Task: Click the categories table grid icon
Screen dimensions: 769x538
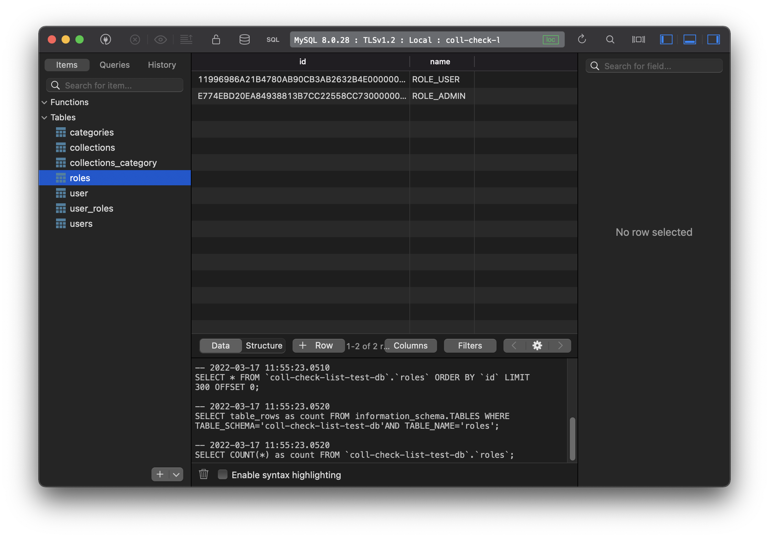Action: point(61,132)
